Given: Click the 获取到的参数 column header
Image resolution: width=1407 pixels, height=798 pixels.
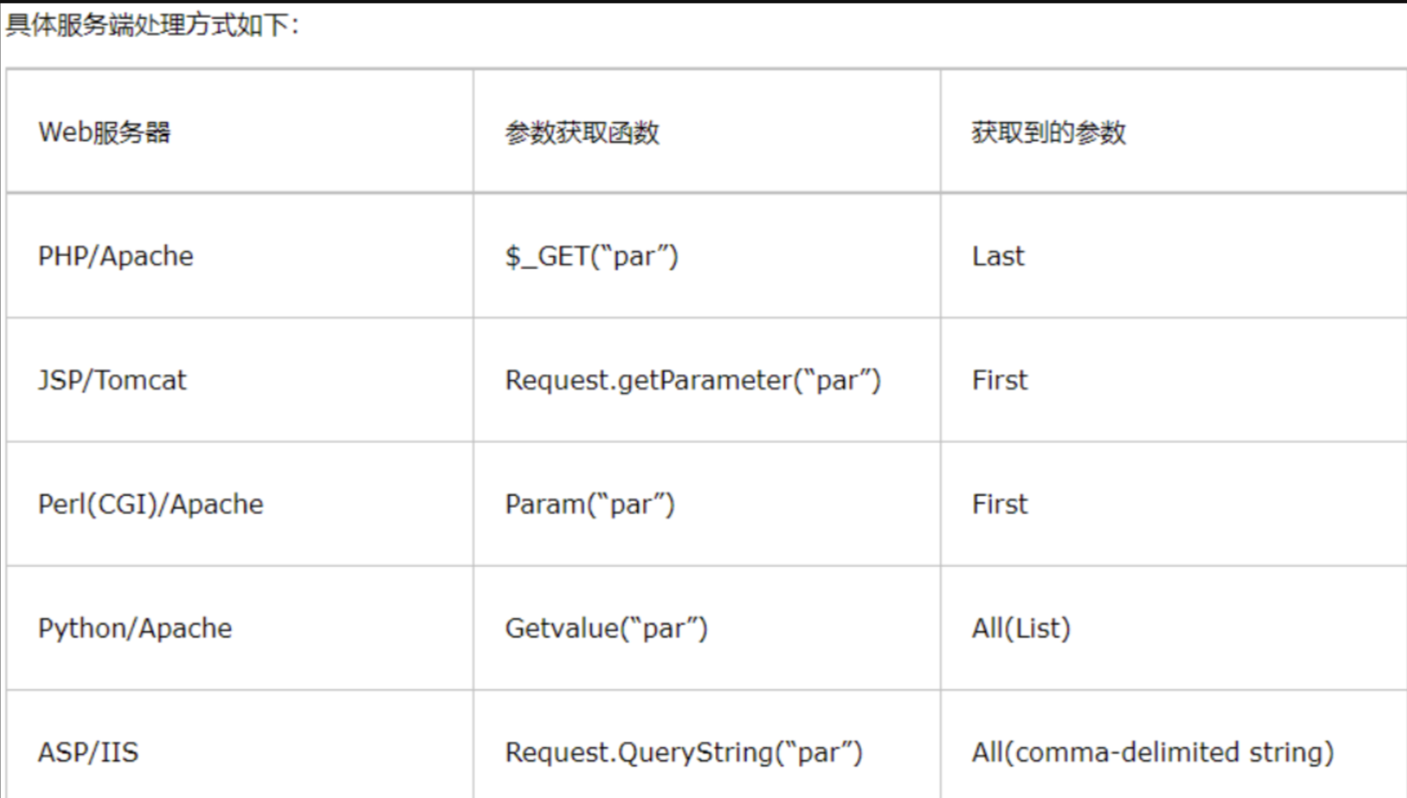Looking at the screenshot, I should (1049, 132).
